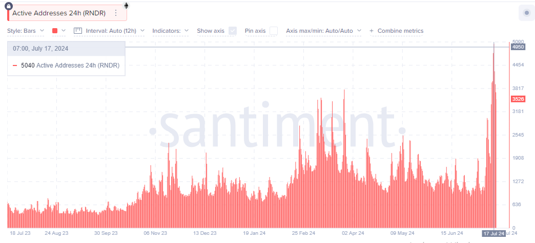535x243 pixels.
Task: Open the Style: Bars dropdown
Action: pyautogui.click(x=26, y=31)
